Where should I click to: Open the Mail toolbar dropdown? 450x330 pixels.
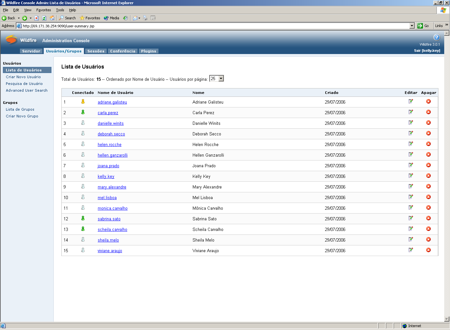(x=139, y=18)
